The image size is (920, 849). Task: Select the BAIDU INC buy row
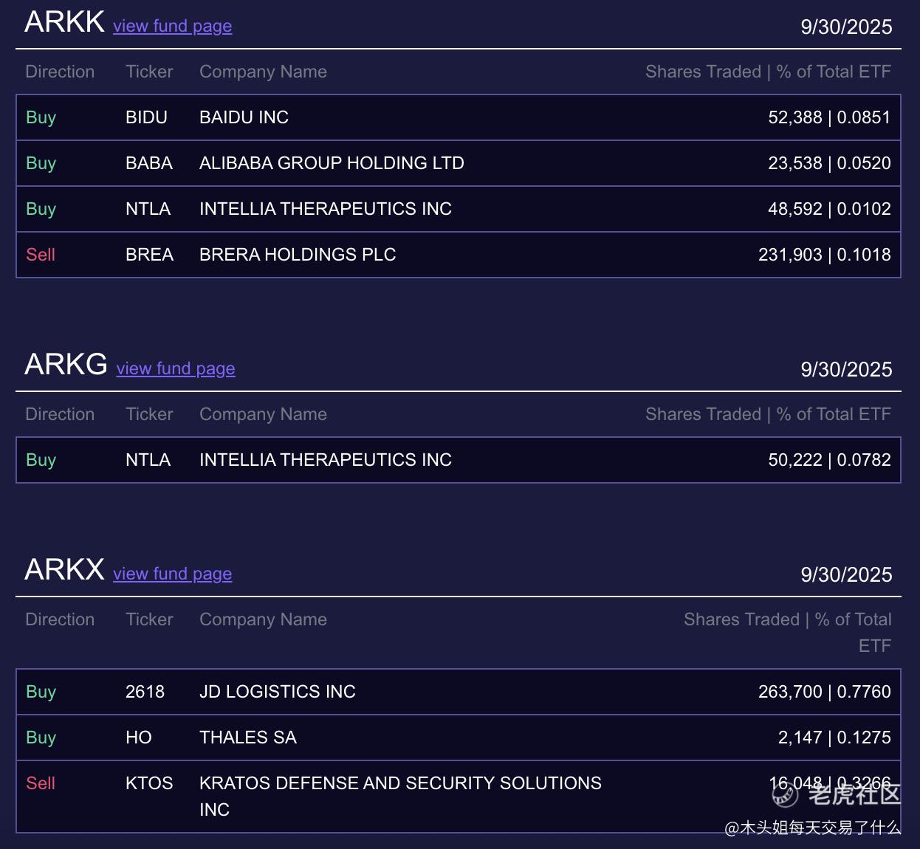pos(458,117)
